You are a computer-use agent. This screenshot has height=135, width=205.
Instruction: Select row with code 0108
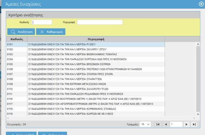(x=85, y=79)
